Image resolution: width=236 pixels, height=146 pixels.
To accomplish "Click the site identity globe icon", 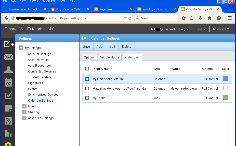I will 13,18.
